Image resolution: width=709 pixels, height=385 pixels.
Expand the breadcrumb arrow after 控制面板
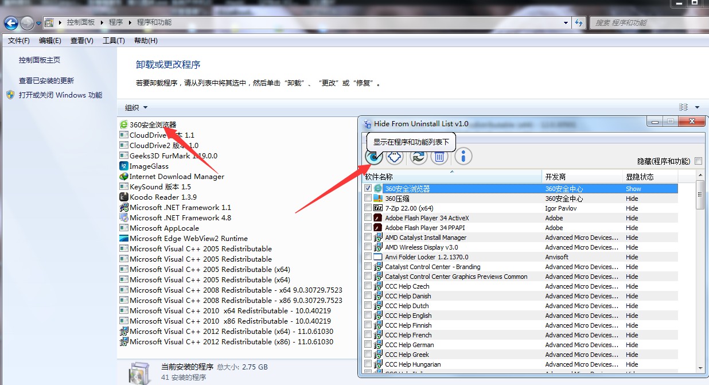pos(102,22)
